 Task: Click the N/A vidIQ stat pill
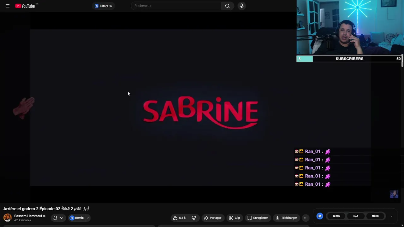click(x=356, y=216)
